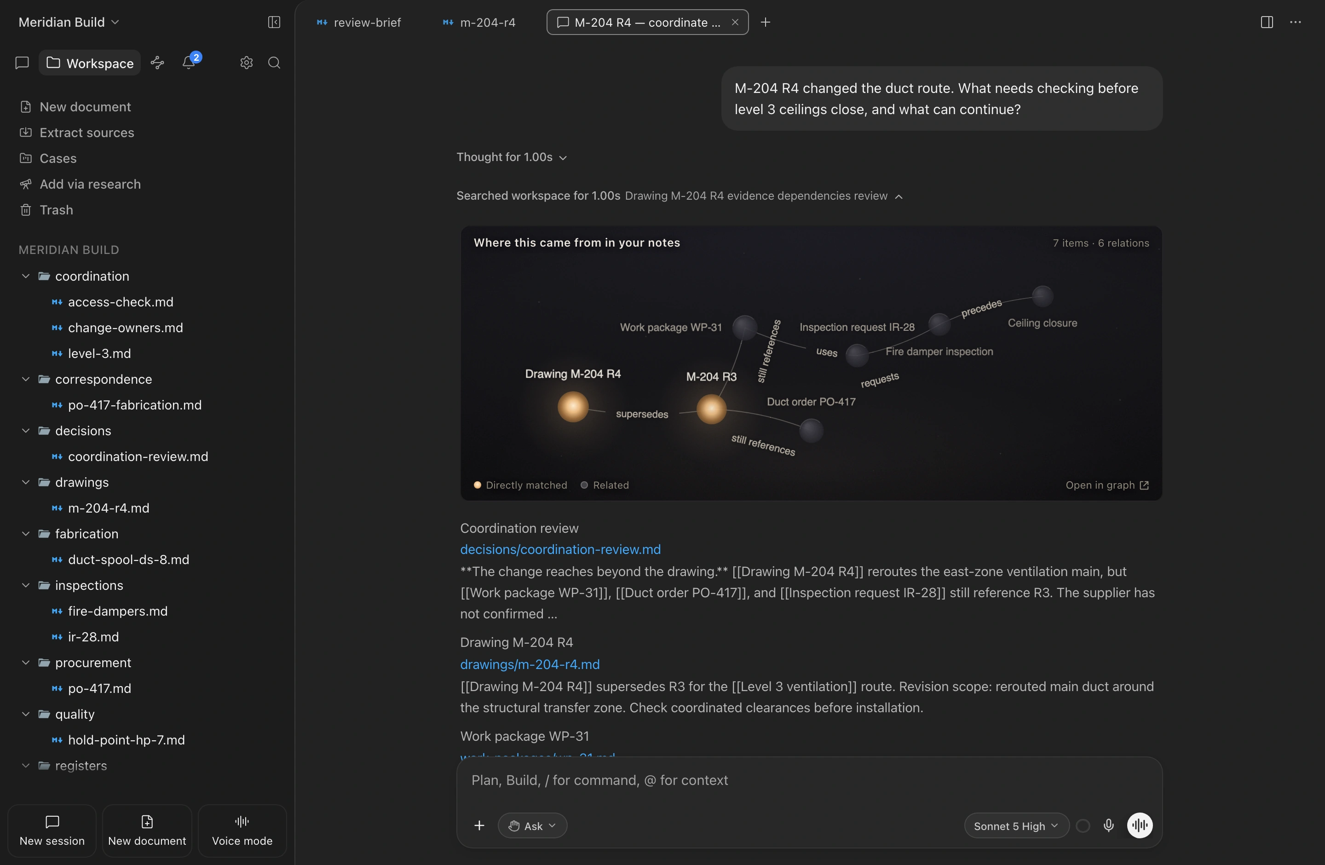
Task: Open hold-point-hp-7.md file
Action: [x=127, y=740]
